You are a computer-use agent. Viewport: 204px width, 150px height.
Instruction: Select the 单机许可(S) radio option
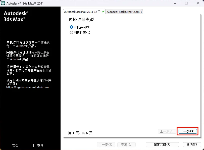click(x=80, y=27)
